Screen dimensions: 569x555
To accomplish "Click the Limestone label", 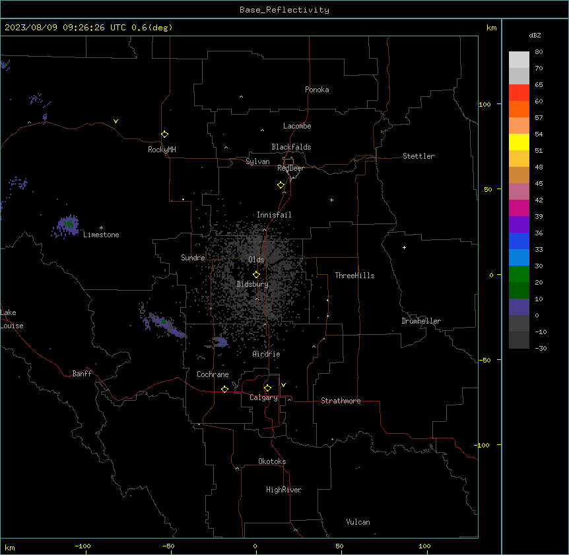I will tap(101, 235).
